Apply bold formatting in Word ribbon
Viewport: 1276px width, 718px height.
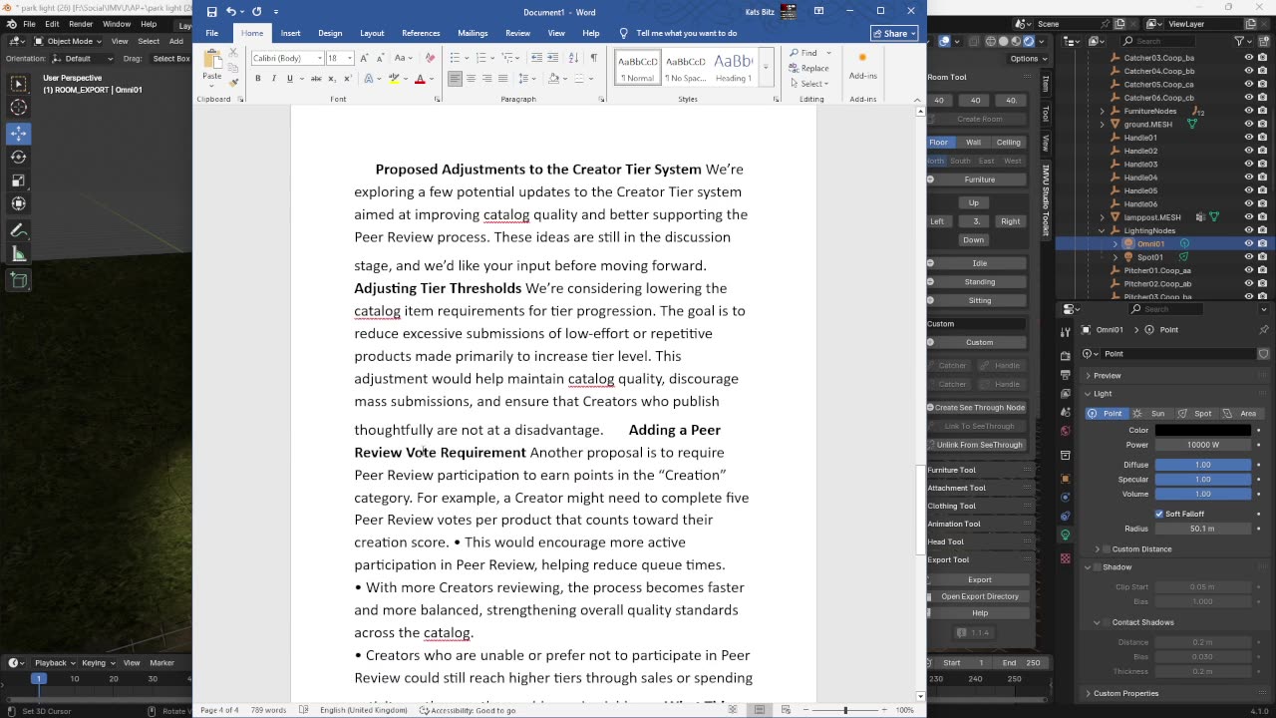[258, 79]
